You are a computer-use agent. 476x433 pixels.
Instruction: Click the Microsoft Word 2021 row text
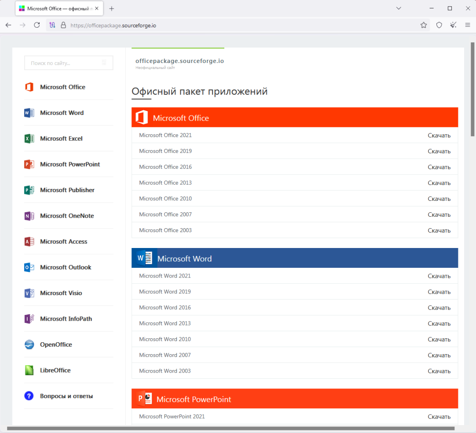coord(165,276)
